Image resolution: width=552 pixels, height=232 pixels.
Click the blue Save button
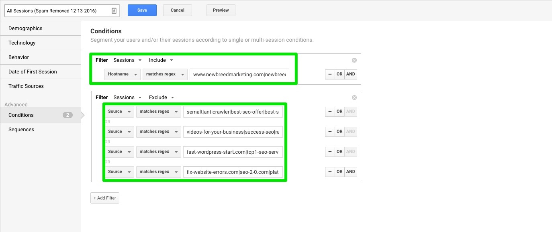tap(142, 10)
